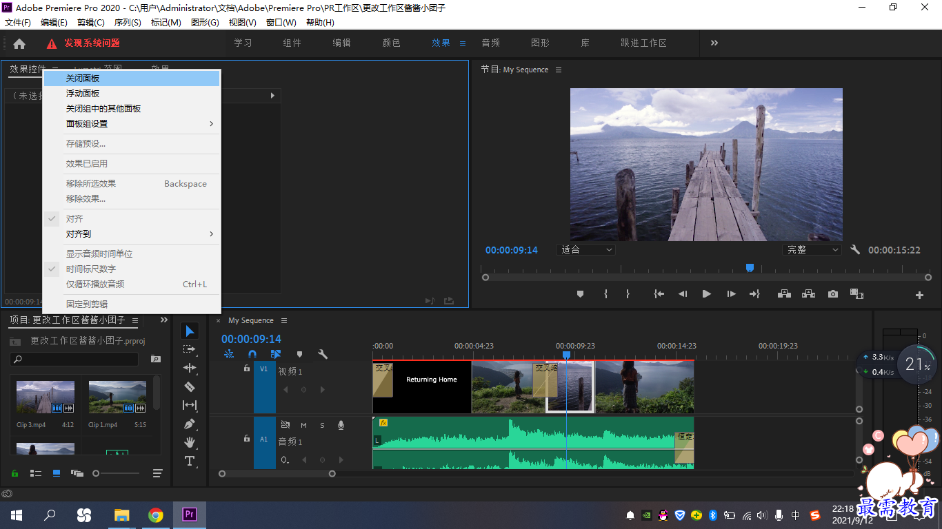Go to In point
This screenshot has width=942, height=529.
click(x=659, y=294)
